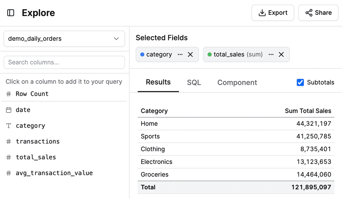342x199 pixels.
Task: Focus the Search columns input field
Action: pos(64,62)
